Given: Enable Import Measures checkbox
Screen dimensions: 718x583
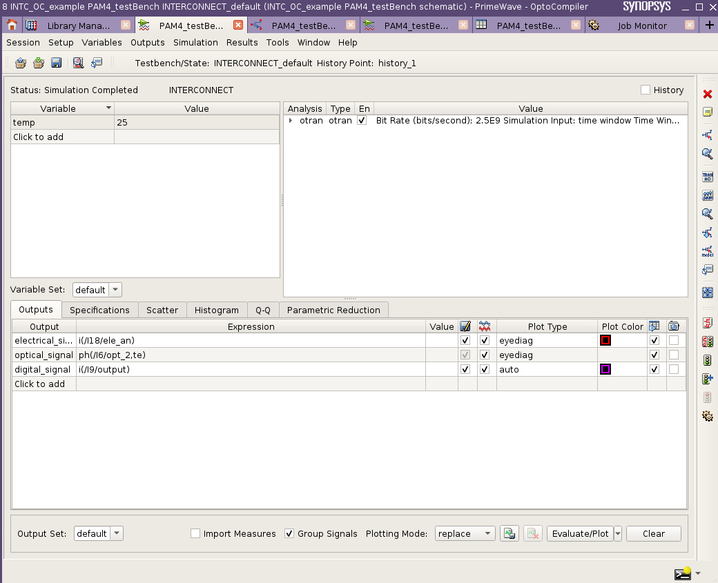Looking at the screenshot, I should click(195, 533).
